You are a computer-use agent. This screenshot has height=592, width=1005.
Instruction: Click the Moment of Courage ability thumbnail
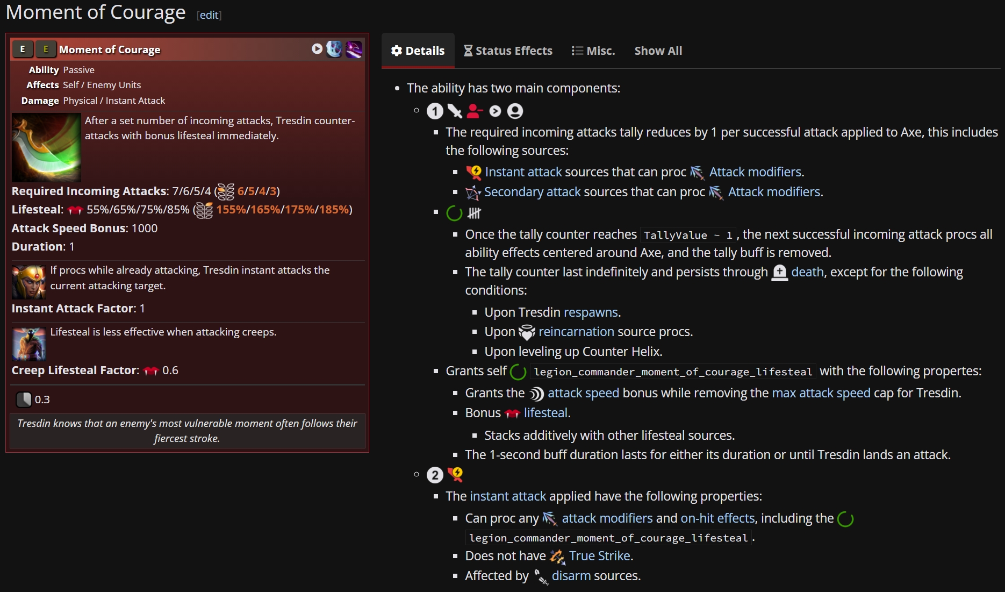[x=46, y=148]
